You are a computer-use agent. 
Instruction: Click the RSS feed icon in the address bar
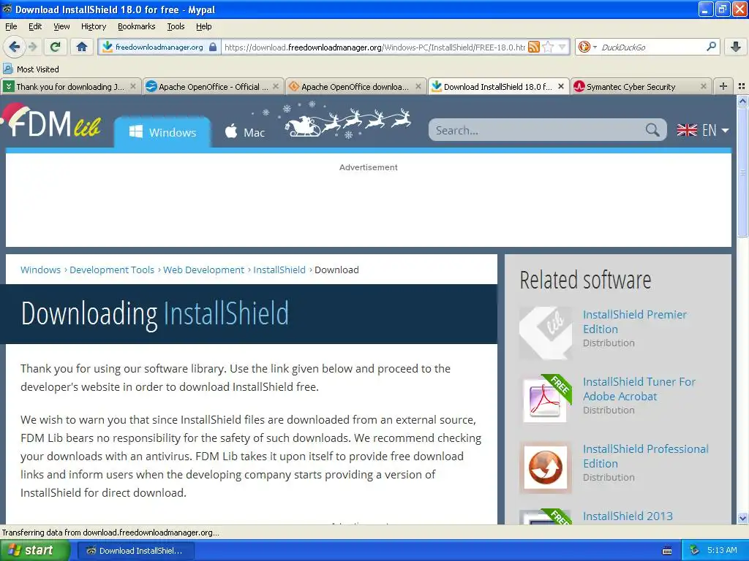tap(534, 47)
